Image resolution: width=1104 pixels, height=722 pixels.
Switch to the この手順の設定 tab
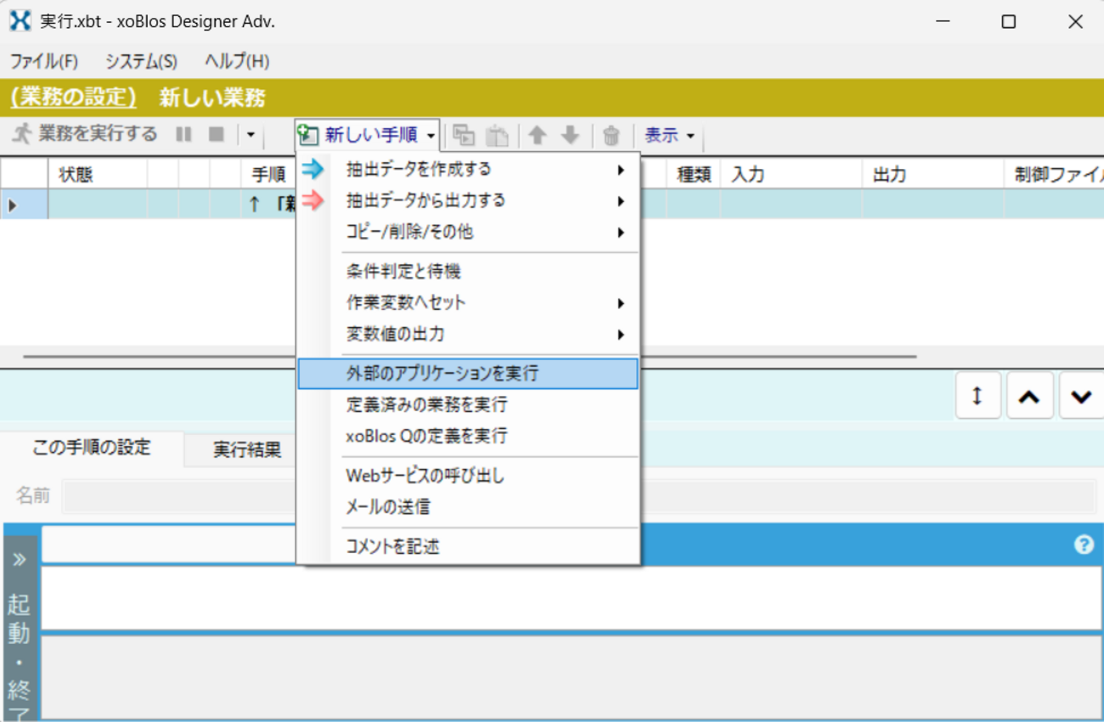coord(92,448)
